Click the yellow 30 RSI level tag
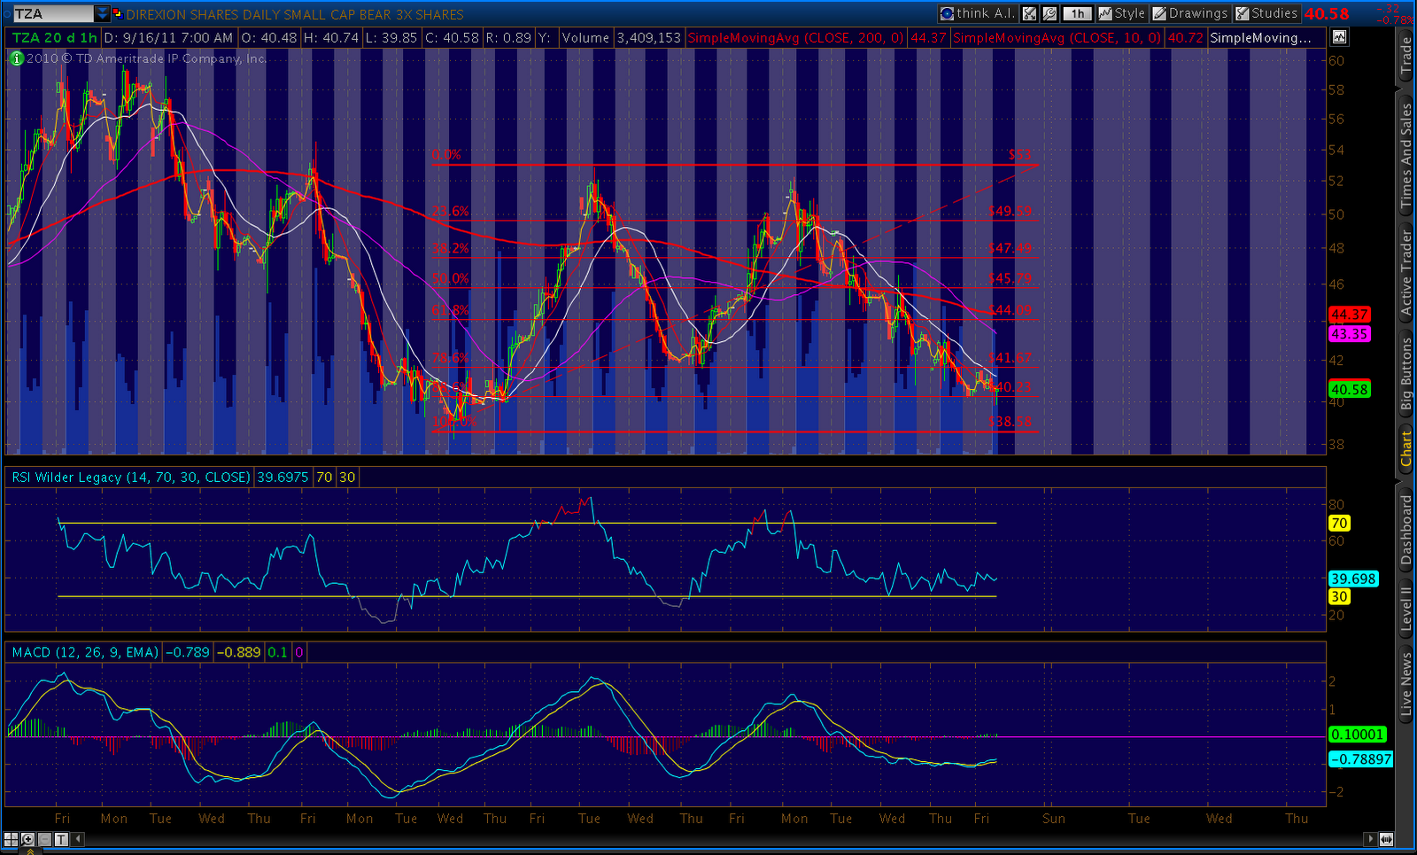1417x855 pixels. 1339,596
